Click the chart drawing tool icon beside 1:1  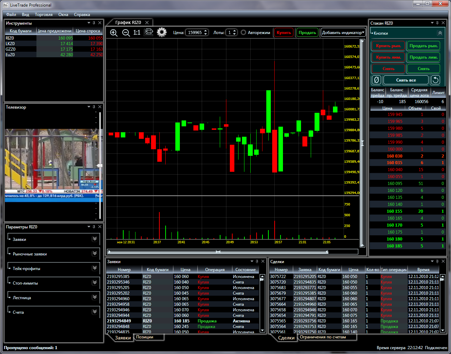pos(149,32)
